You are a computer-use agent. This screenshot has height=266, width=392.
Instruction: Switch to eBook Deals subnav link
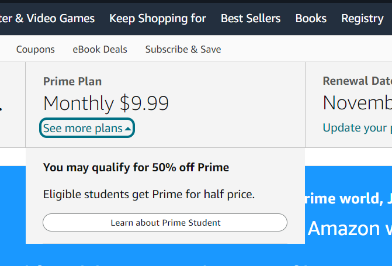click(x=100, y=49)
